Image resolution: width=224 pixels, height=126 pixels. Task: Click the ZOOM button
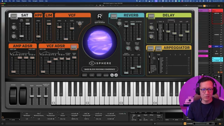point(99,75)
